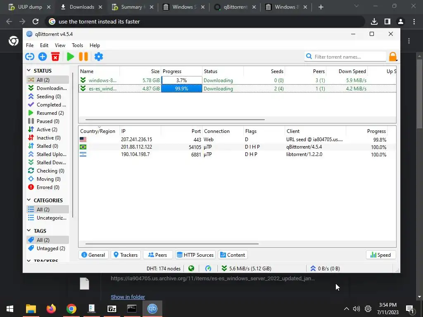Sort torrents by Down Speed header
The image size is (423, 317).
tap(347, 71)
